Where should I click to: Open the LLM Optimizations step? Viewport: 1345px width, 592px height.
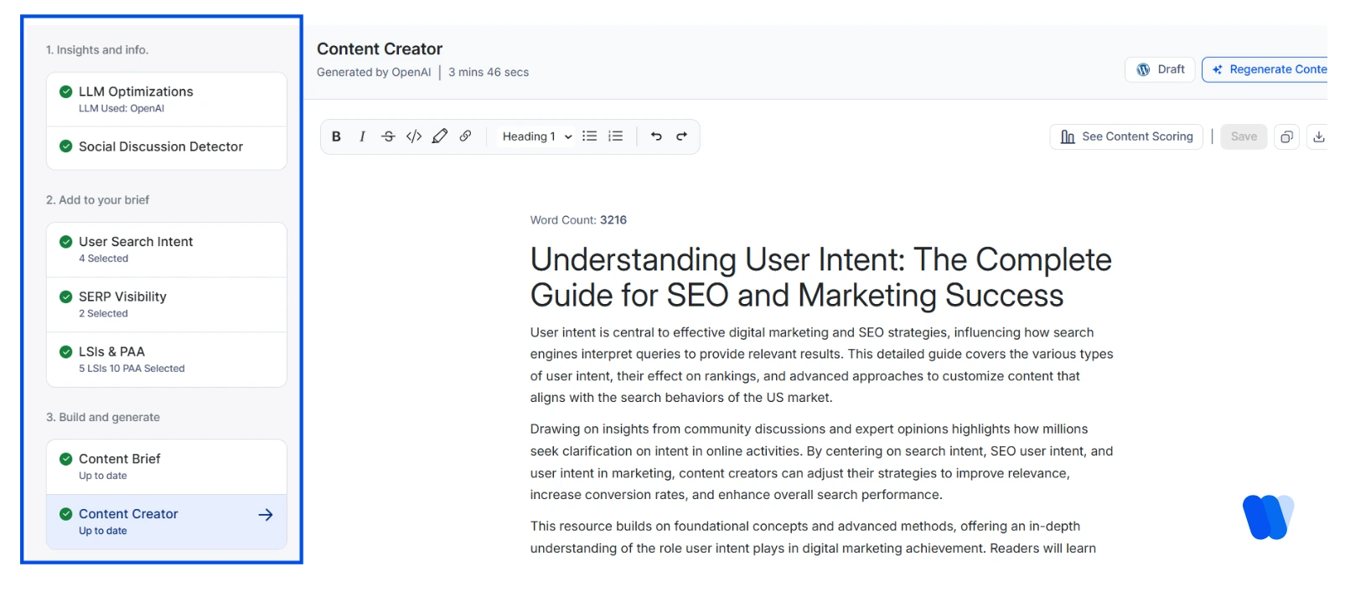[167, 99]
